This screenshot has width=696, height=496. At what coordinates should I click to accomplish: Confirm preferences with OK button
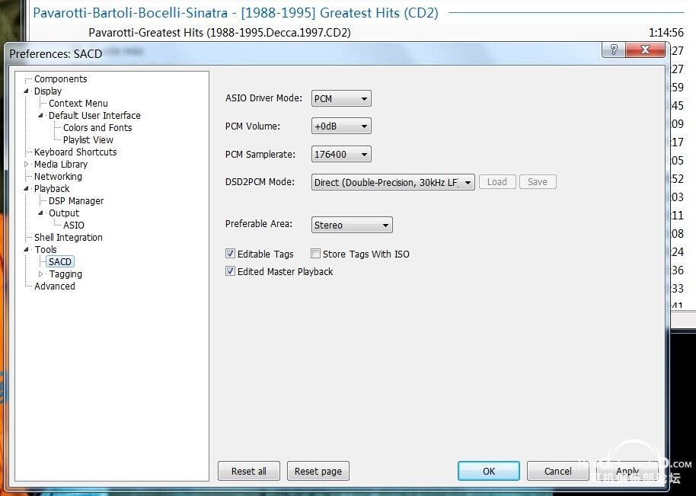[489, 471]
